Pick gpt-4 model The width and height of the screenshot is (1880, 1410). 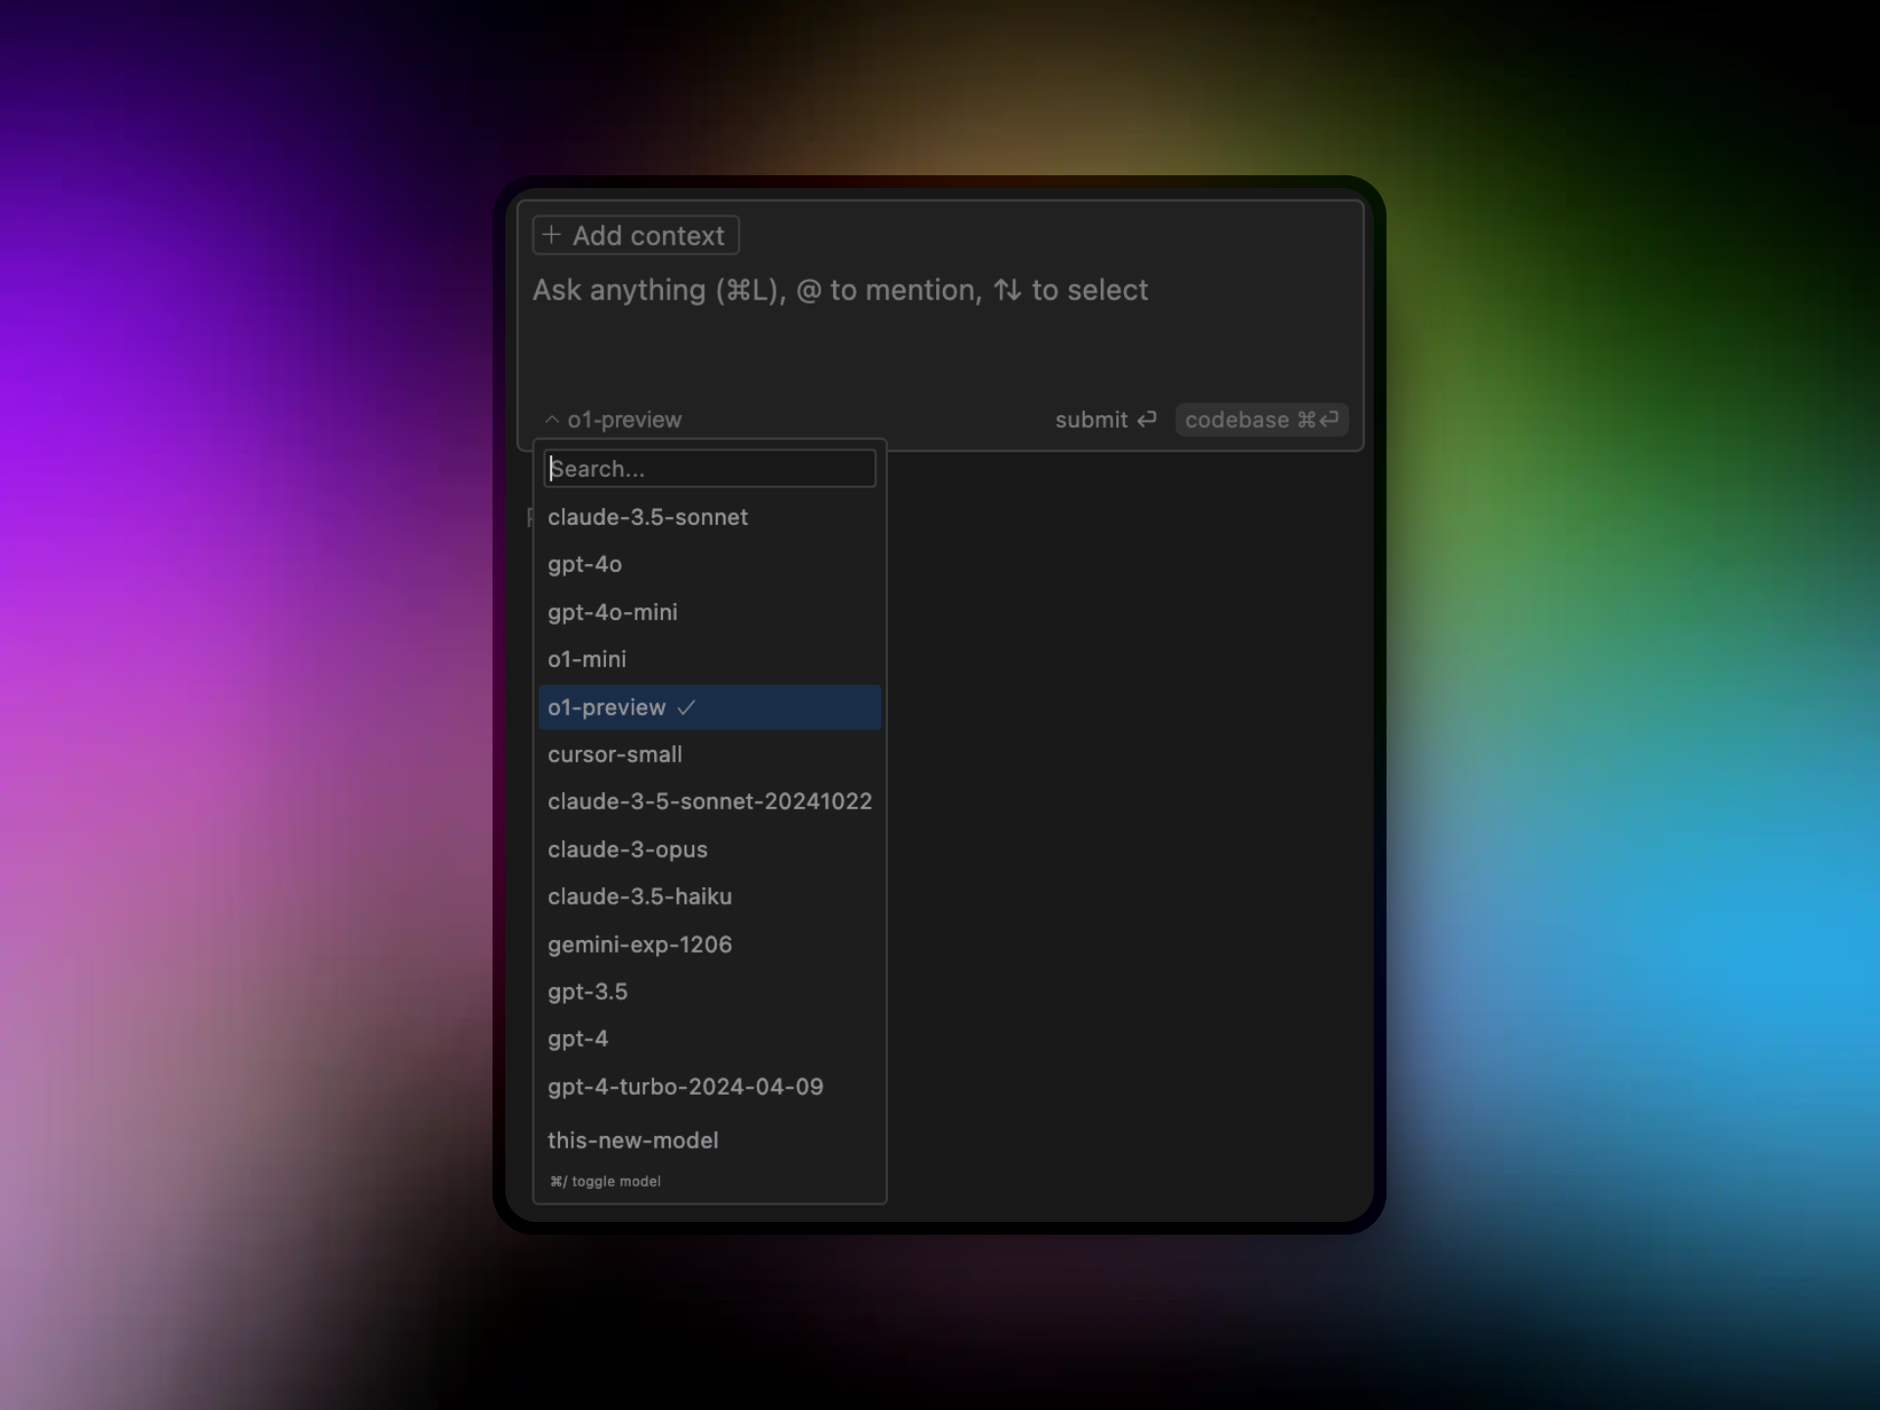click(710, 1039)
